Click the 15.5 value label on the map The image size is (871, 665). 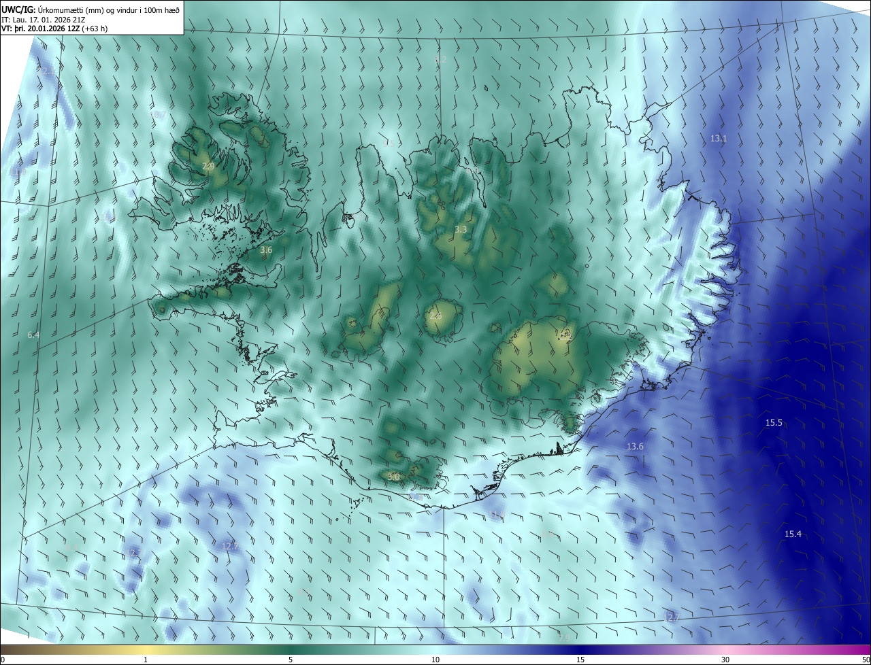coord(774,423)
